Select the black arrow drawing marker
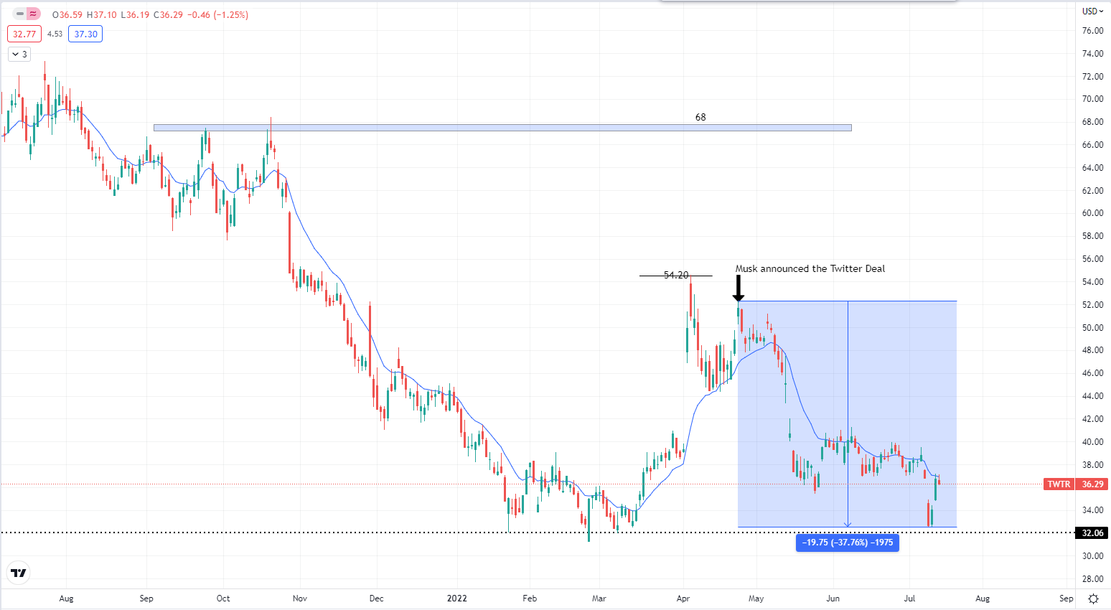Viewport: 1111px width, 610px height. click(x=739, y=288)
